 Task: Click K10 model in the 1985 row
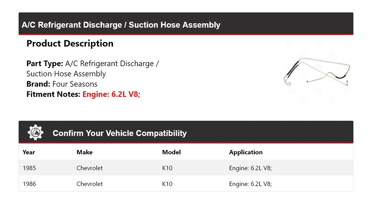[167, 168]
